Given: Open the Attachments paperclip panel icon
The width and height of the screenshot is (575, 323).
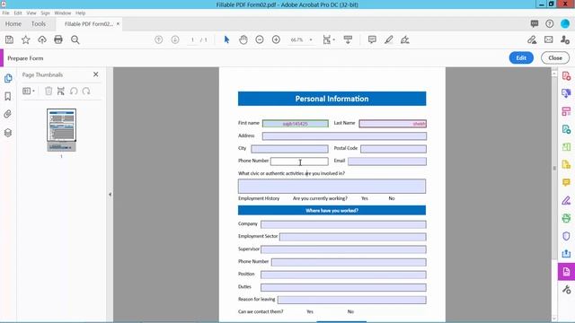Looking at the screenshot, I should 8,114.
